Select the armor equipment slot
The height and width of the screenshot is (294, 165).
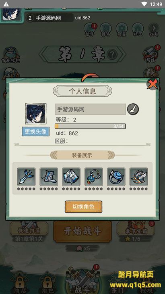pos(71,177)
